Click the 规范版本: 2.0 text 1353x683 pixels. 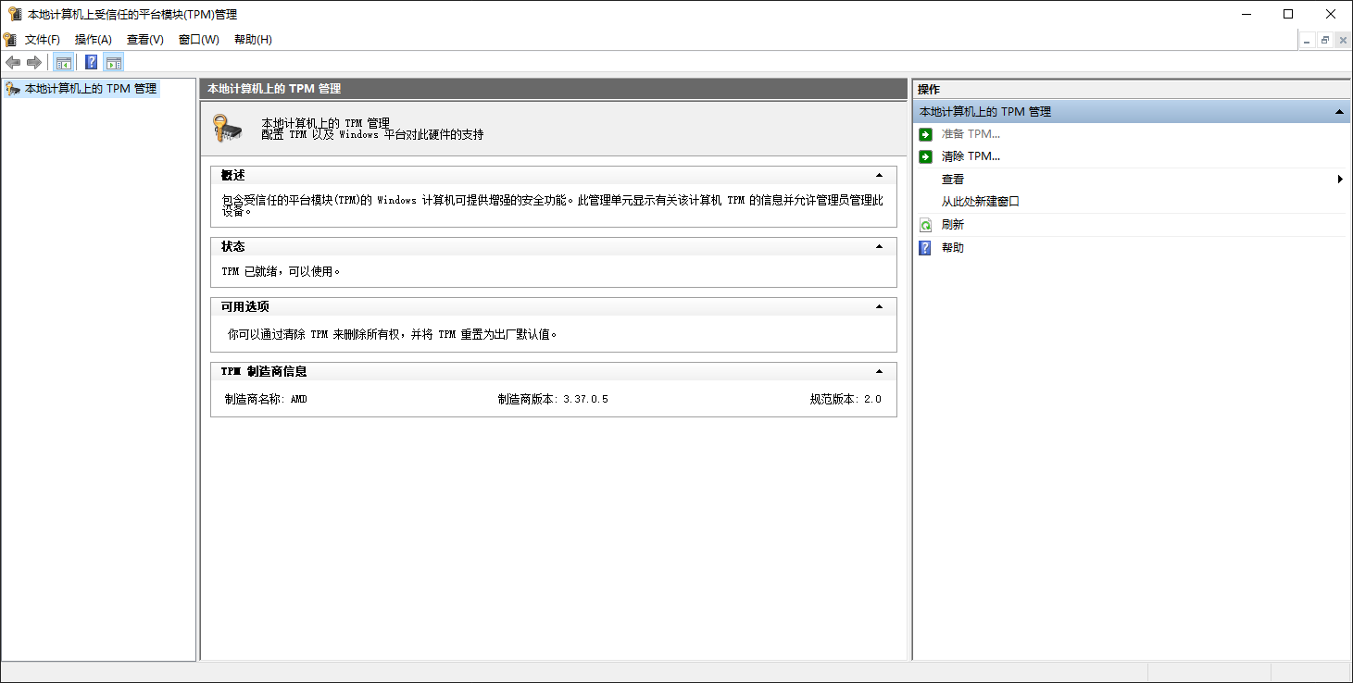coord(846,399)
